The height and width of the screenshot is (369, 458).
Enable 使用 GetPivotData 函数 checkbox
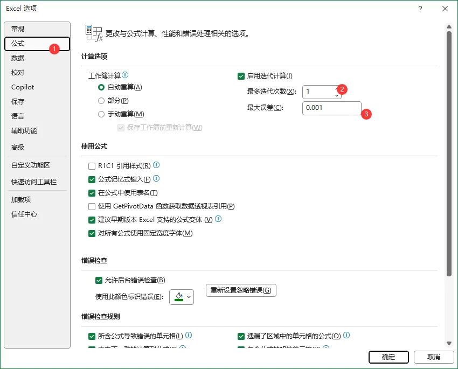tap(92, 206)
